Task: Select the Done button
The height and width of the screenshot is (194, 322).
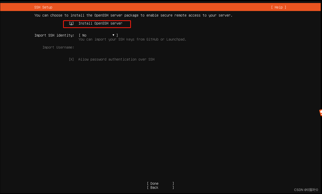Action: [160, 183]
